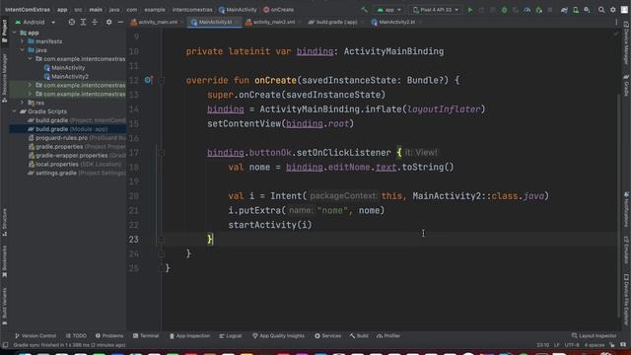This screenshot has width=631, height=355.
Task: Click the Collapse All icon in Project panel
Action: click(95, 22)
